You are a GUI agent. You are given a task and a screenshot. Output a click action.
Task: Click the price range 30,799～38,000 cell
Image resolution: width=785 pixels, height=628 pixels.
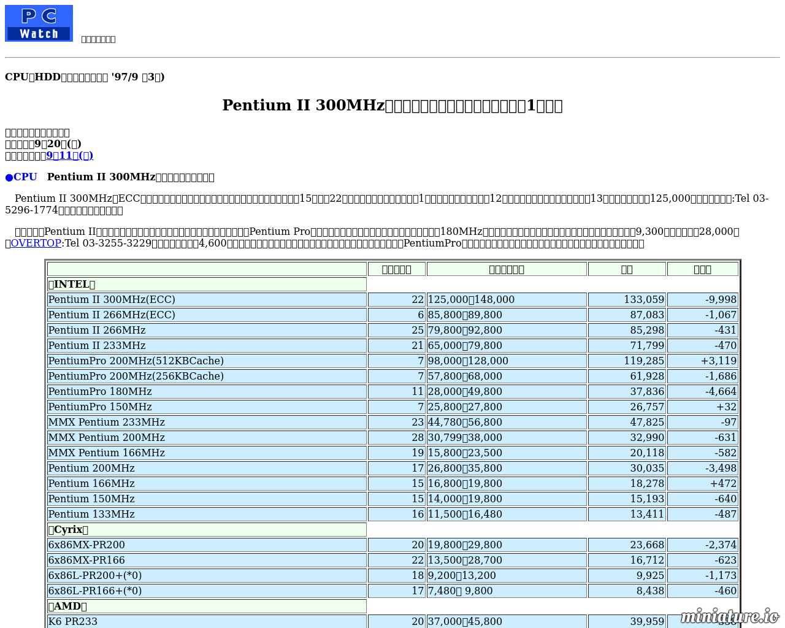[x=507, y=437]
